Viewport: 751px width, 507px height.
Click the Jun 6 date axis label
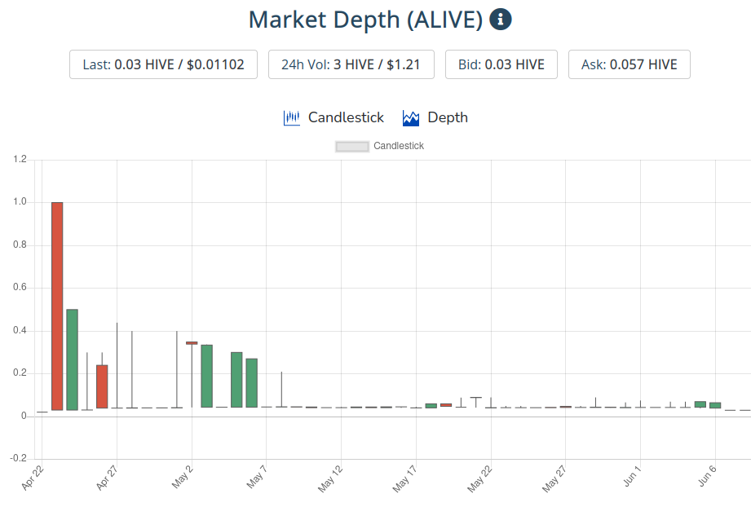pyautogui.click(x=707, y=476)
